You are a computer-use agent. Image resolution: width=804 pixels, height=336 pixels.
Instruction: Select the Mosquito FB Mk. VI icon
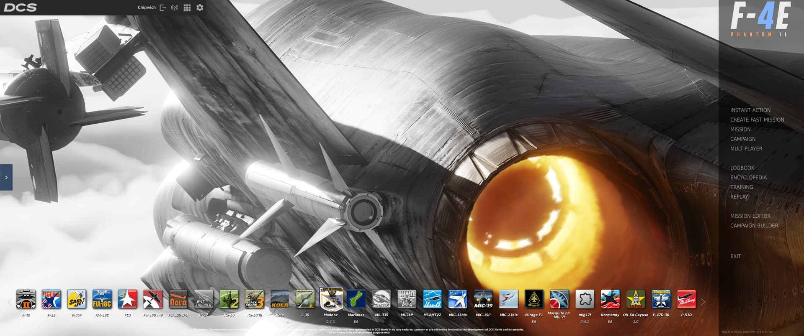point(559,299)
